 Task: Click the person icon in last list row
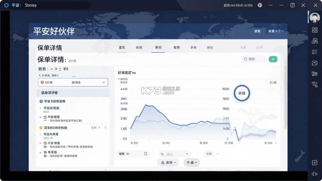point(45,152)
